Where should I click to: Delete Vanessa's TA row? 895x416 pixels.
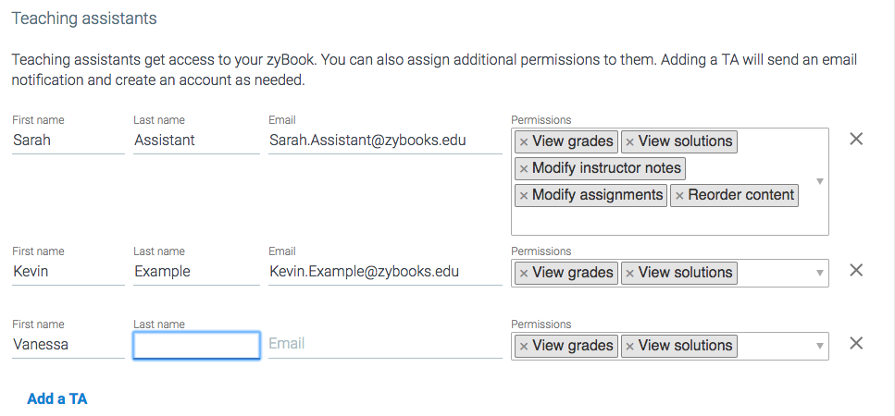856,344
